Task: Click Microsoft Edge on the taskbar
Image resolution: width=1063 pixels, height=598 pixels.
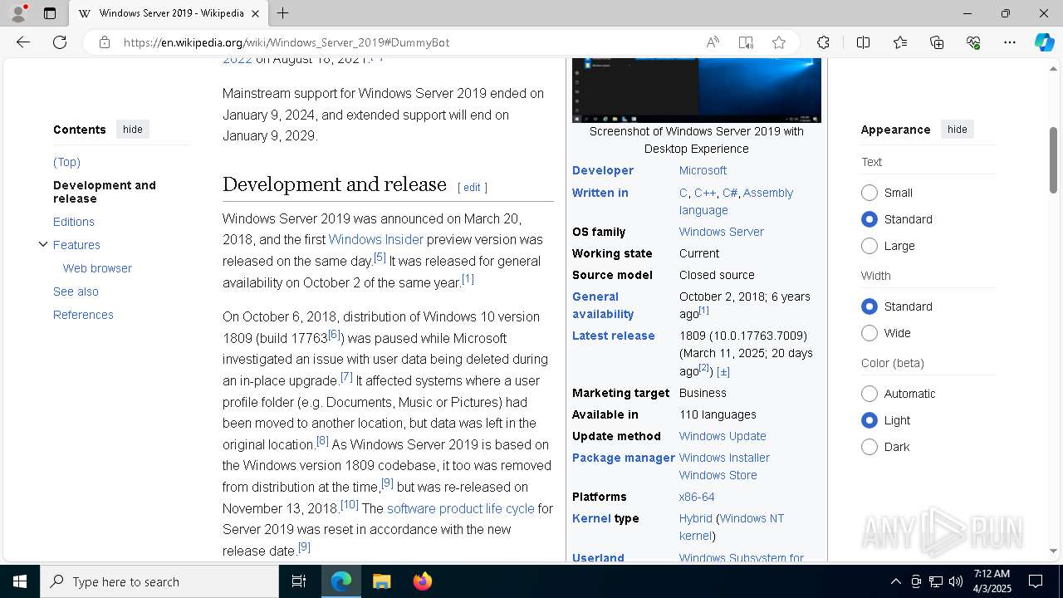Action: (341, 581)
